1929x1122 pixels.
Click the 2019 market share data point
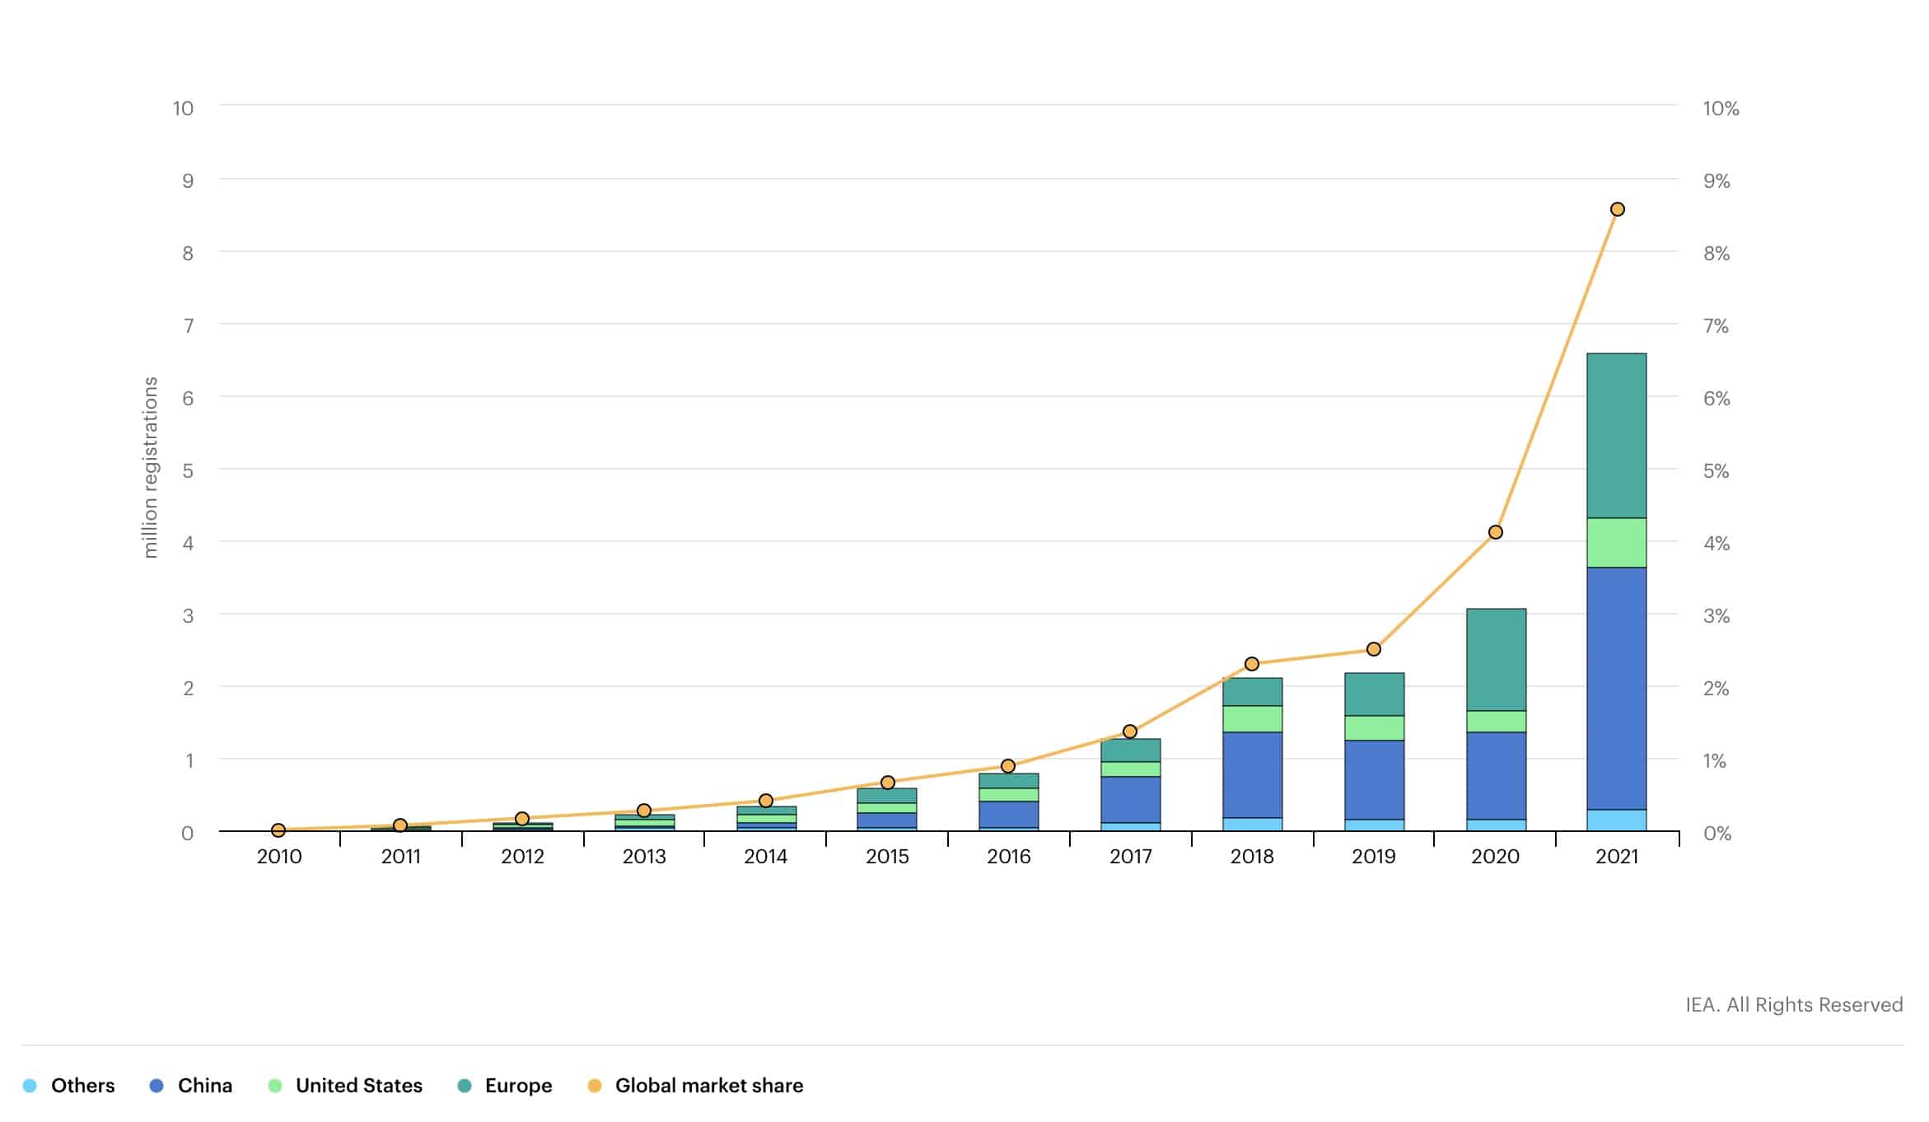click(1374, 649)
